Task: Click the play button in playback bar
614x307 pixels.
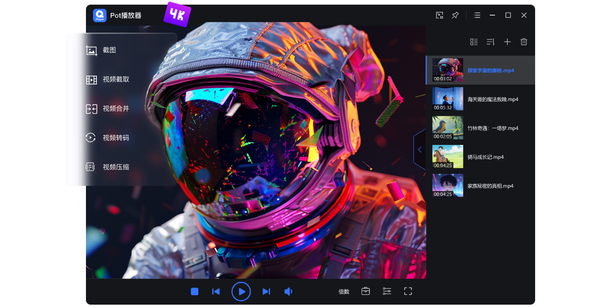Action: point(241,291)
